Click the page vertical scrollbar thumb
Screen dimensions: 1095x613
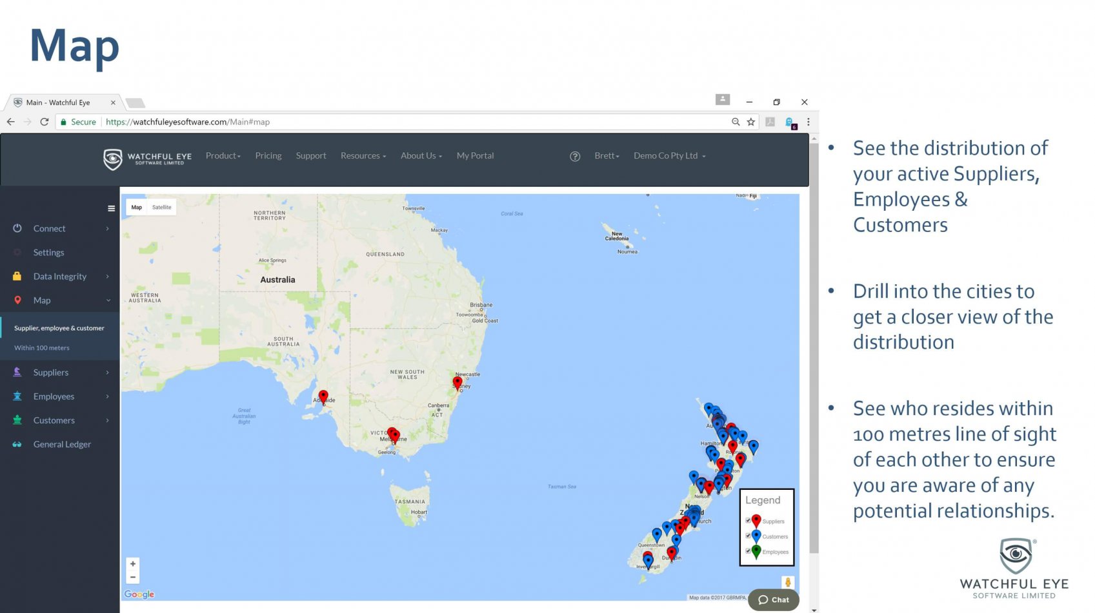814,348
